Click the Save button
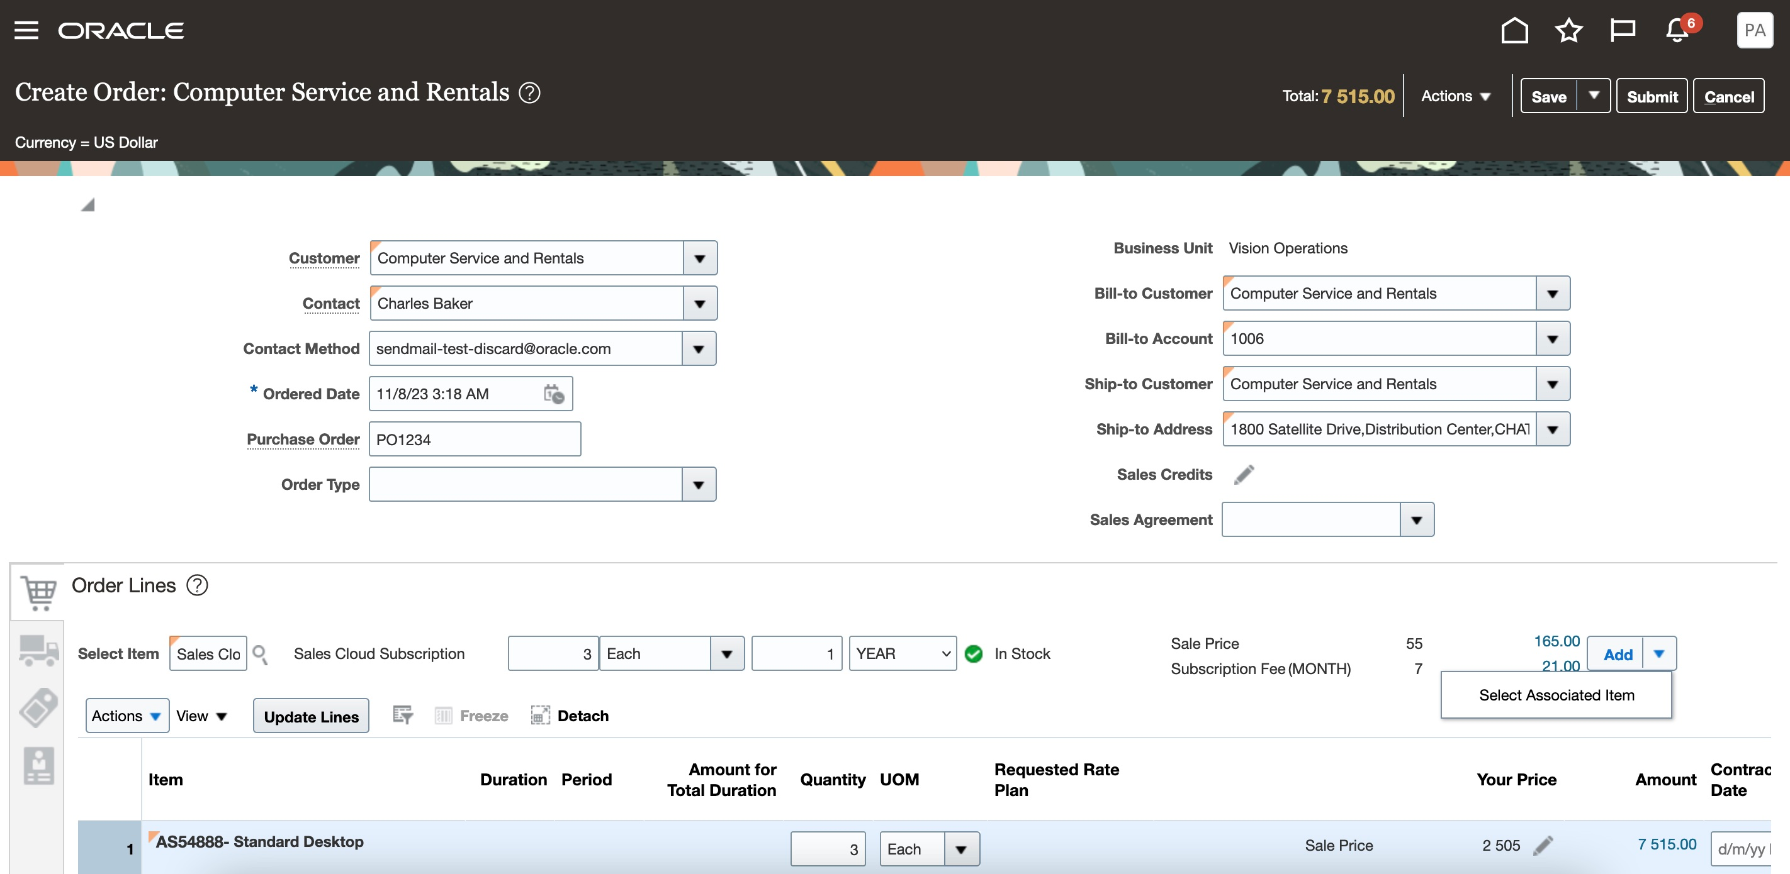Image resolution: width=1790 pixels, height=874 pixels. (1548, 96)
